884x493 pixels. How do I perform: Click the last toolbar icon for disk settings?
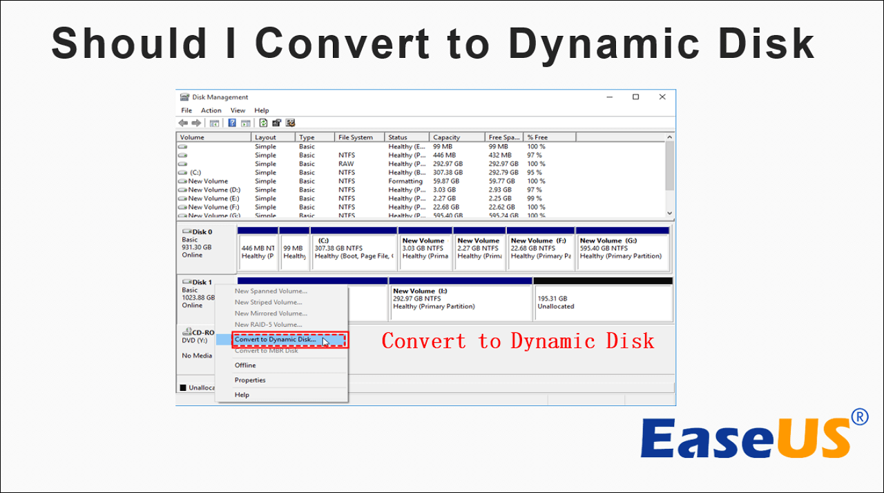click(x=291, y=123)
